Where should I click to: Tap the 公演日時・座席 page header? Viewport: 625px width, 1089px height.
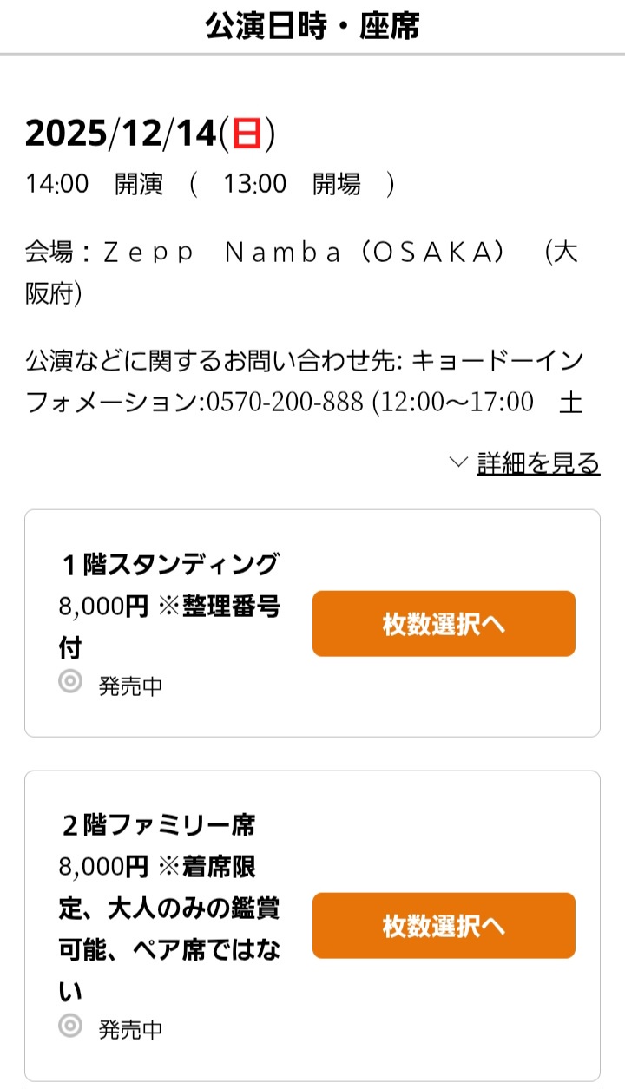(312, 26)
